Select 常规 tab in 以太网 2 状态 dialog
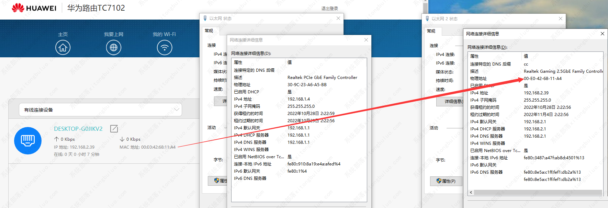608x208 pixels. click(431, 31)
